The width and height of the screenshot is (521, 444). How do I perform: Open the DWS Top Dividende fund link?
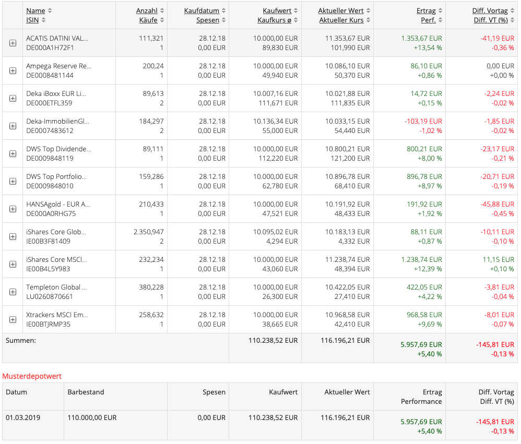click(x=58, y=149)
